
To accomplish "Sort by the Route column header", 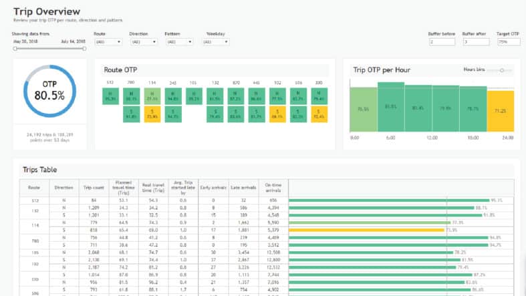I will tap(34, 188).
